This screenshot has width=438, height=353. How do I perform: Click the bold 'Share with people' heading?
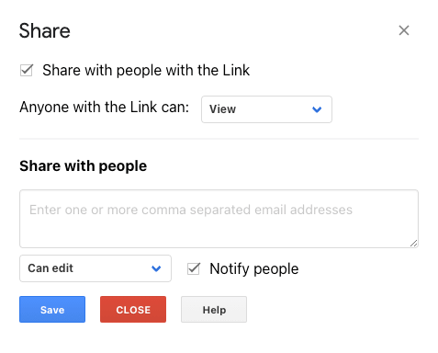click(x=84, y=166)
